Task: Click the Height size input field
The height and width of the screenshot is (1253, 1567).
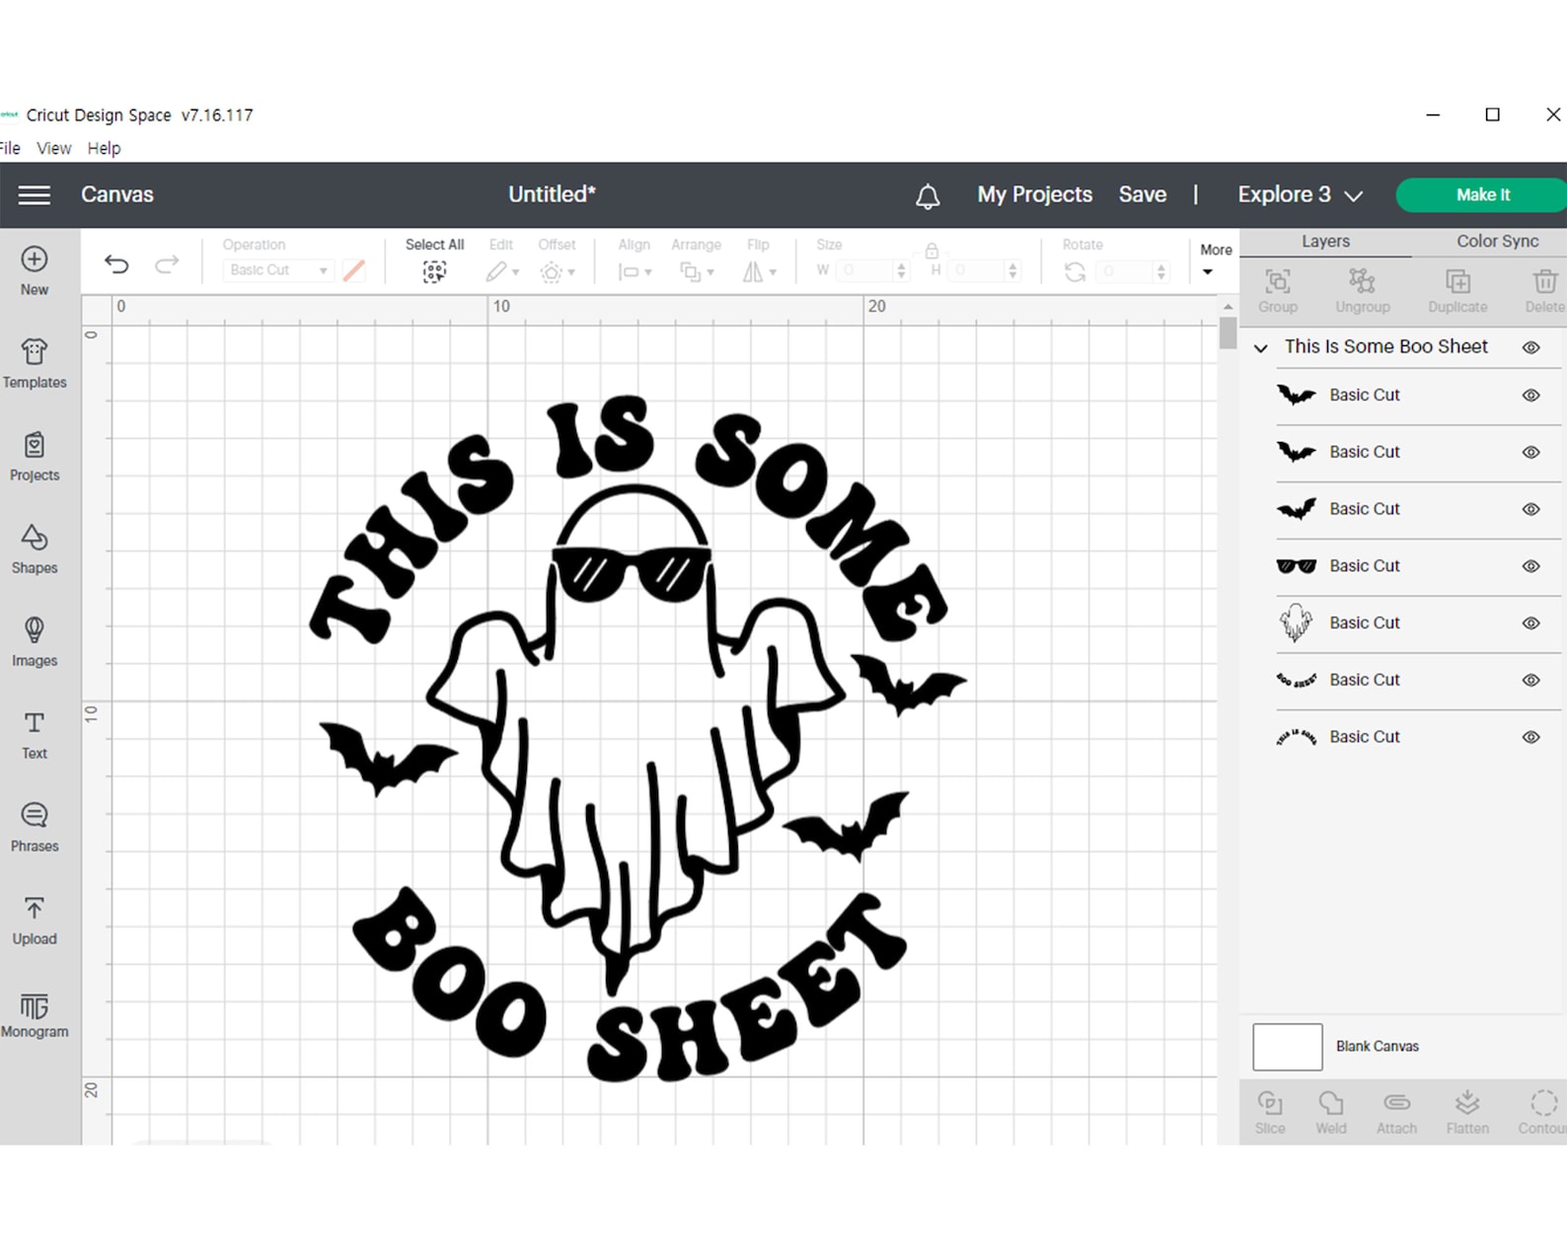Action: point(983,270)
